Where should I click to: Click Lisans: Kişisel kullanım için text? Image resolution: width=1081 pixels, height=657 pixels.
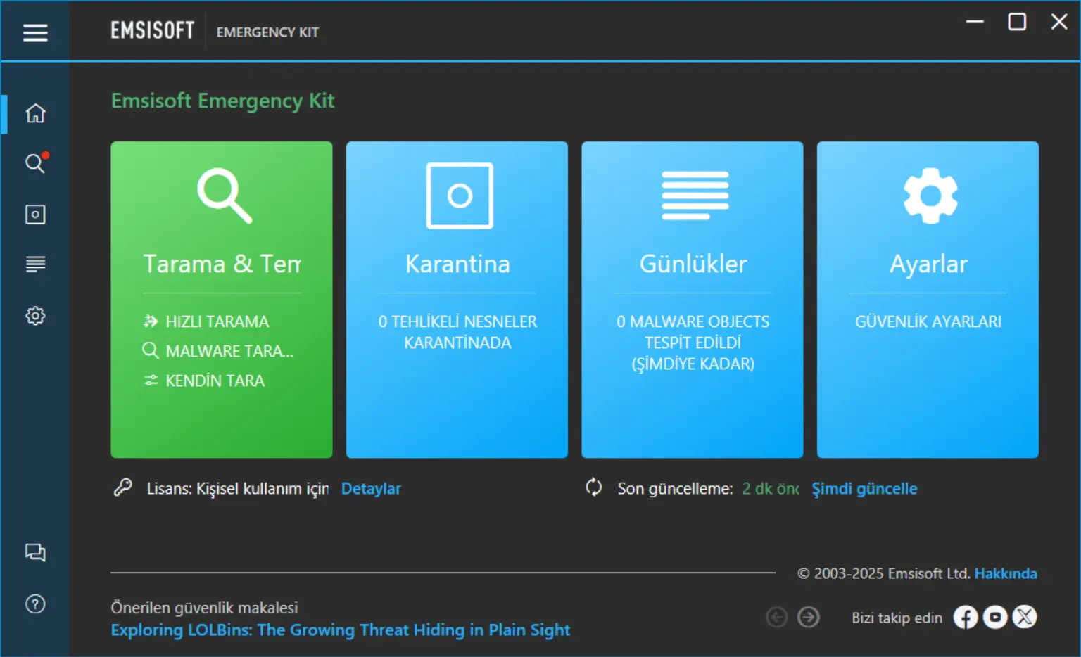coord(237,488)
